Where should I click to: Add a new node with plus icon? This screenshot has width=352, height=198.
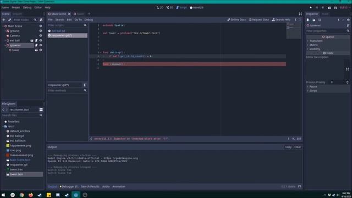[x=4, y=20]
